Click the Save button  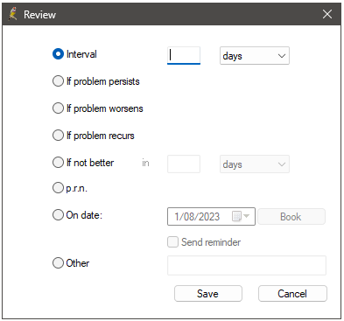tap(208, 293)
